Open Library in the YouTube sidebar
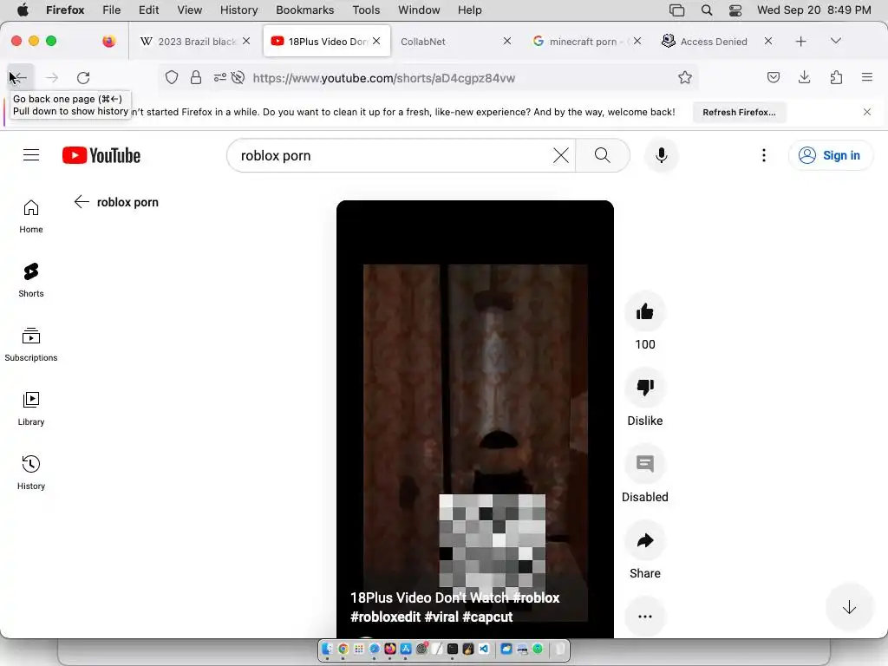888x666 pixels. pos(31,409)
